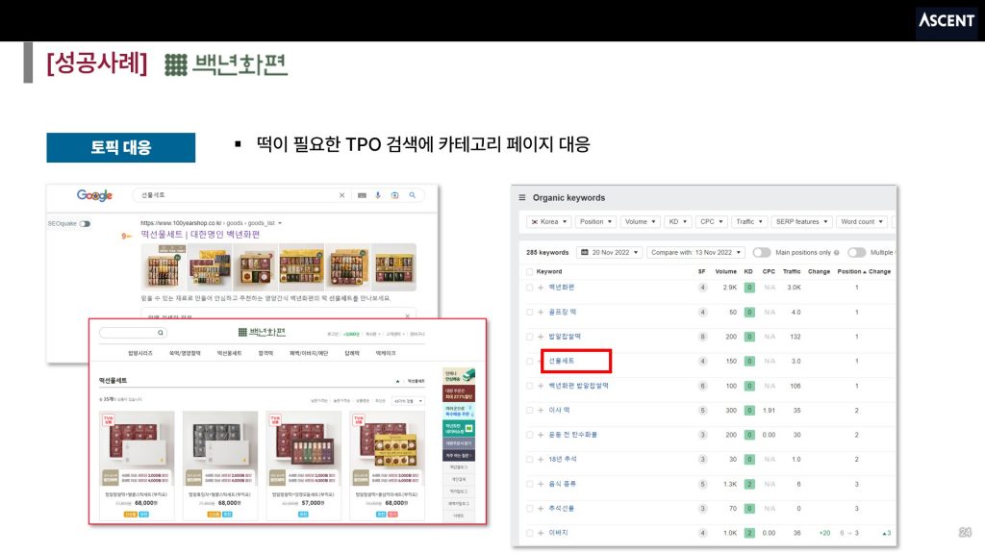The width and height of the screenshot is (985, 554).
Task: Check the checkbox for 음식 종류 row
Action: pyautogui.click(x=530, y=485)
